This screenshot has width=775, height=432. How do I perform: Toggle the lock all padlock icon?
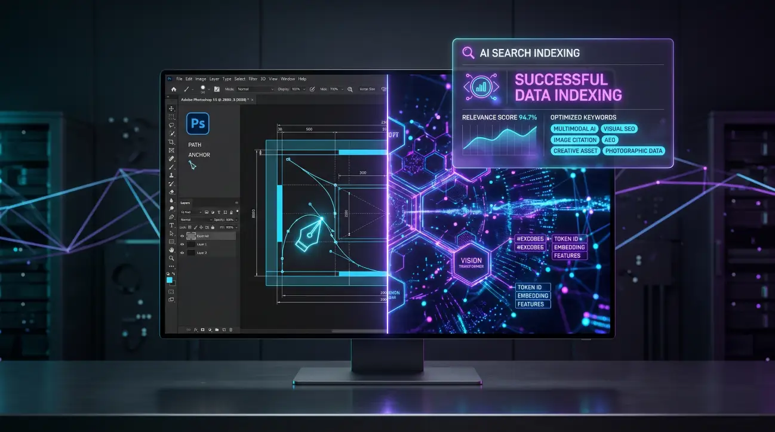(x=213, y=227)
